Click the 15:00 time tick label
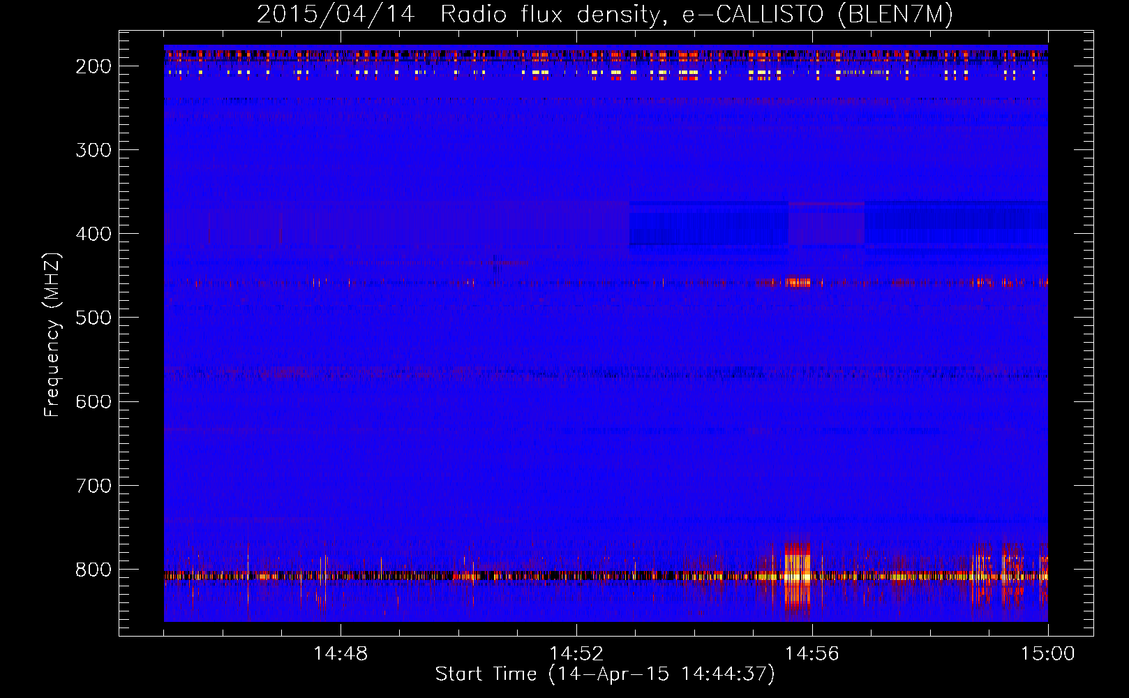 (1048, 654)
